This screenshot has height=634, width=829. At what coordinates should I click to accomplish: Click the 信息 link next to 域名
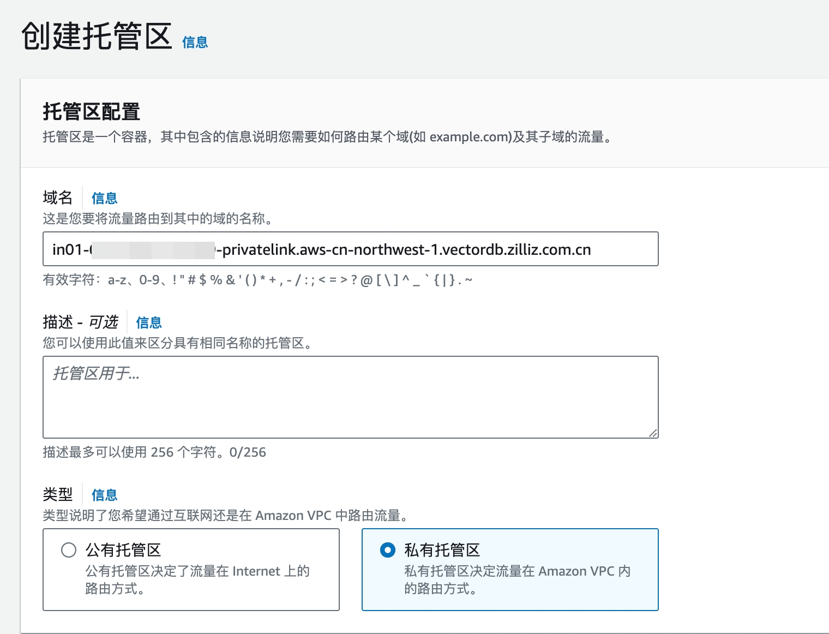pos(104,198)
